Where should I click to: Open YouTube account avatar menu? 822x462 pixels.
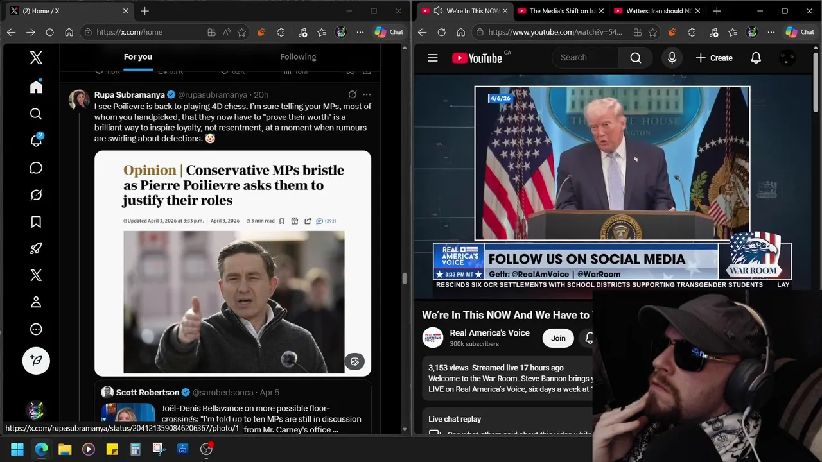(787, 58)
